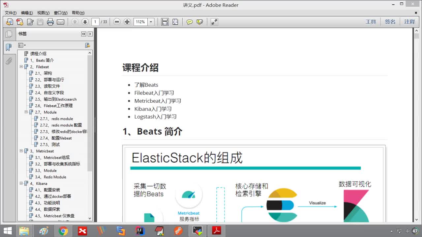Open the attachments paperclip panel
This screenshot has width=422, height=237.
click(x=9, y=61)
